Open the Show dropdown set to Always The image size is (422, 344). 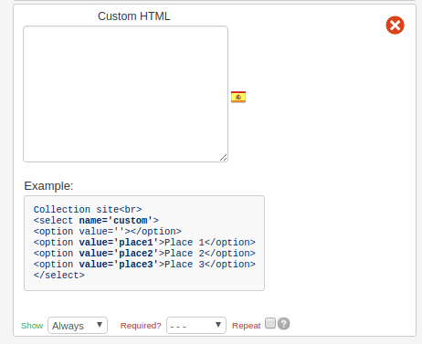click(78, 326)
